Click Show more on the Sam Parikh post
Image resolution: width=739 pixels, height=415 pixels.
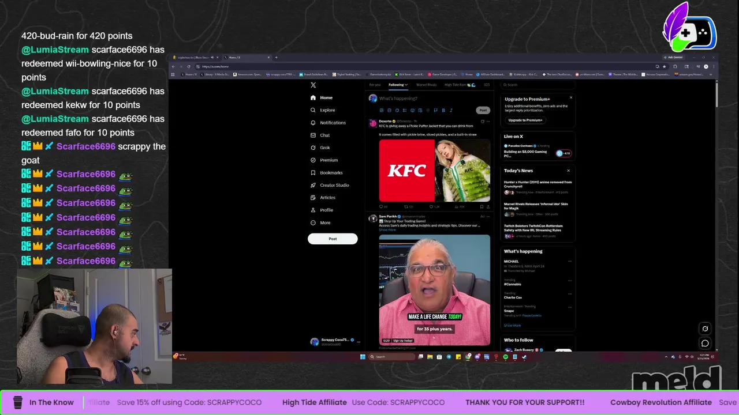[x=387, y=229]
